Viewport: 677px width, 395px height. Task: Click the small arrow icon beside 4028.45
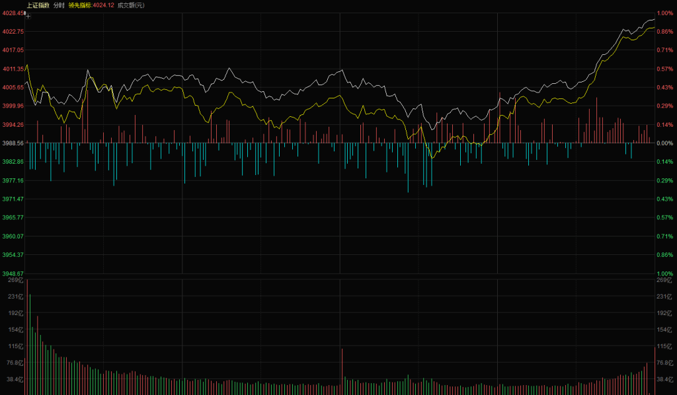pos(25,13)
